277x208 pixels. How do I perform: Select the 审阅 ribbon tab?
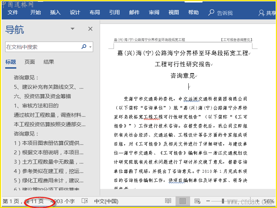(154, 12)
